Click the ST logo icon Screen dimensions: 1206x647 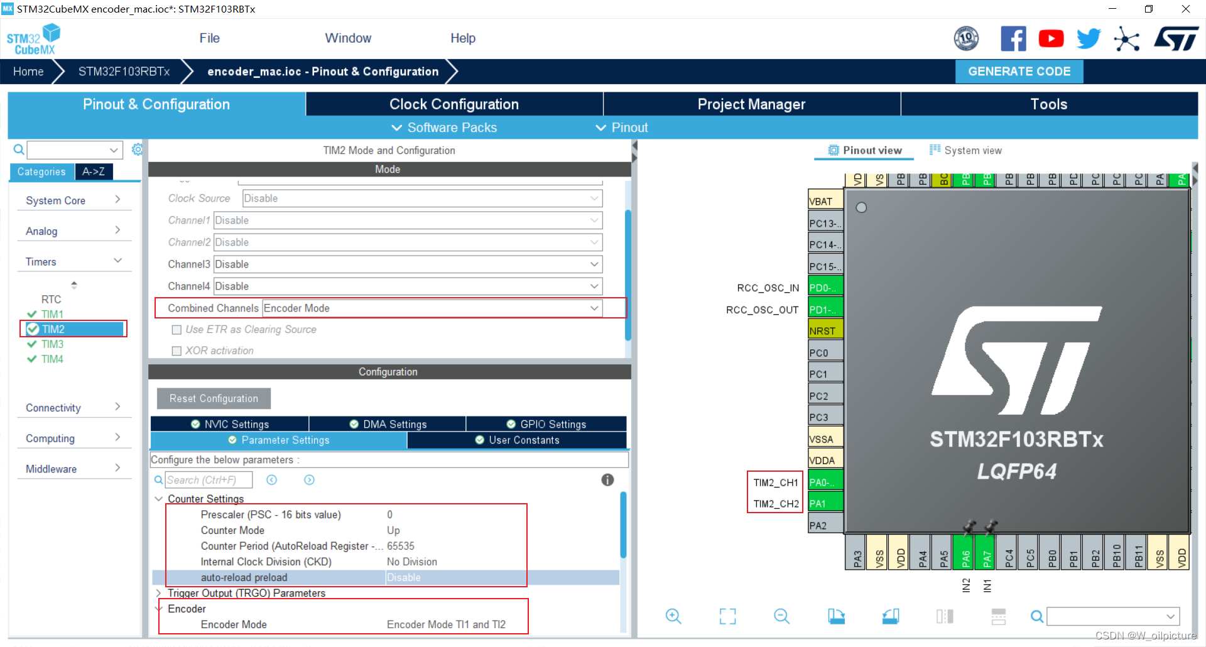(x=1176, y=39)
